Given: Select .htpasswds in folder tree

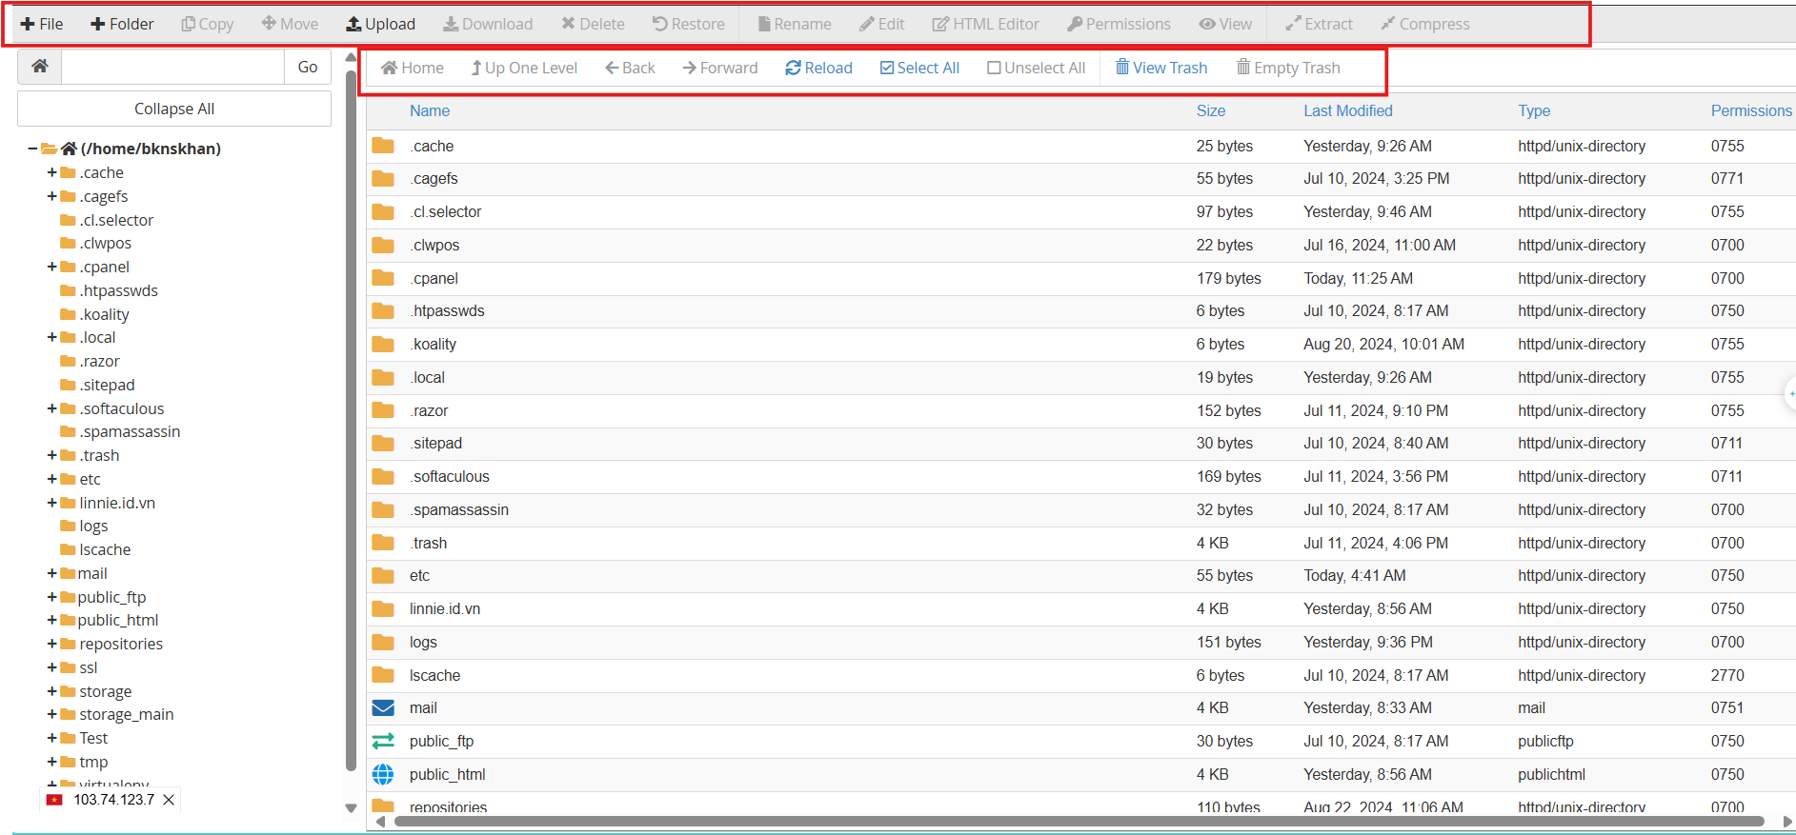Looking at the screenshot, I should click(x=118, y=290).
